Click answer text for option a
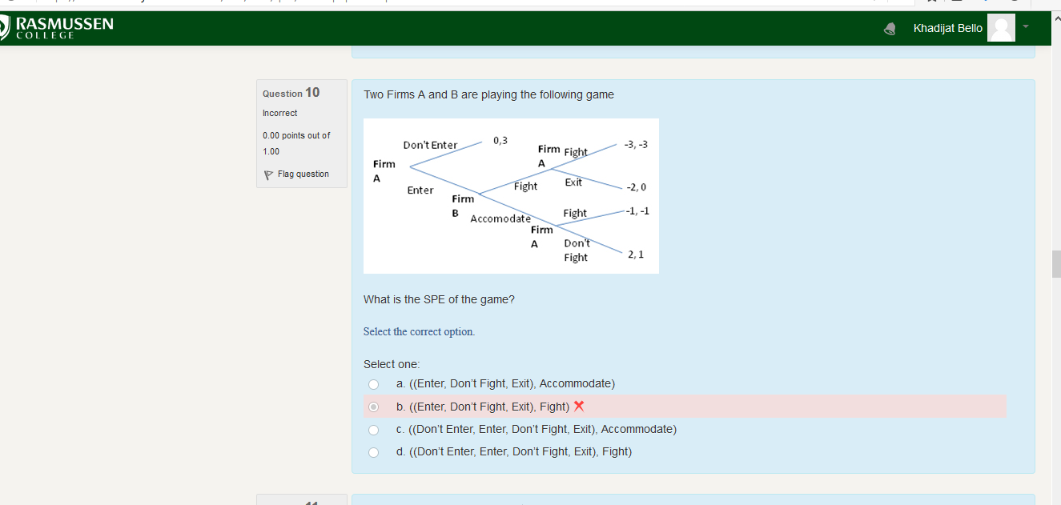 505,384
